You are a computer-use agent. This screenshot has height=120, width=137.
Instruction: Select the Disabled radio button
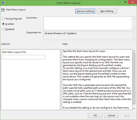pos(3,29)
